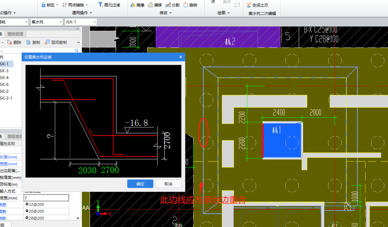Screen dimensions: 388x227
Task: Open the 基础 category combo box
Action: pyautogui.click(x=14, y=22)
